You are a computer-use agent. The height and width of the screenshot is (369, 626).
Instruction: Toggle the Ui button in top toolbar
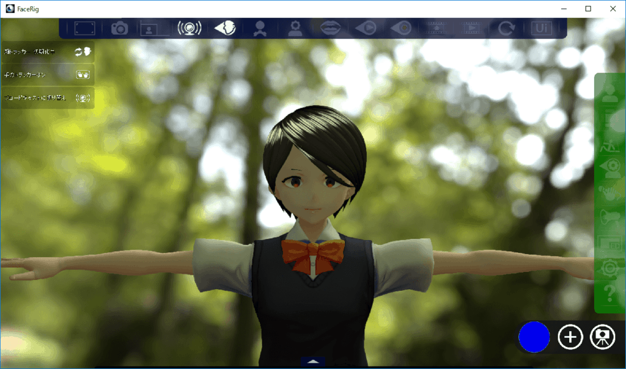click(540, 28)
